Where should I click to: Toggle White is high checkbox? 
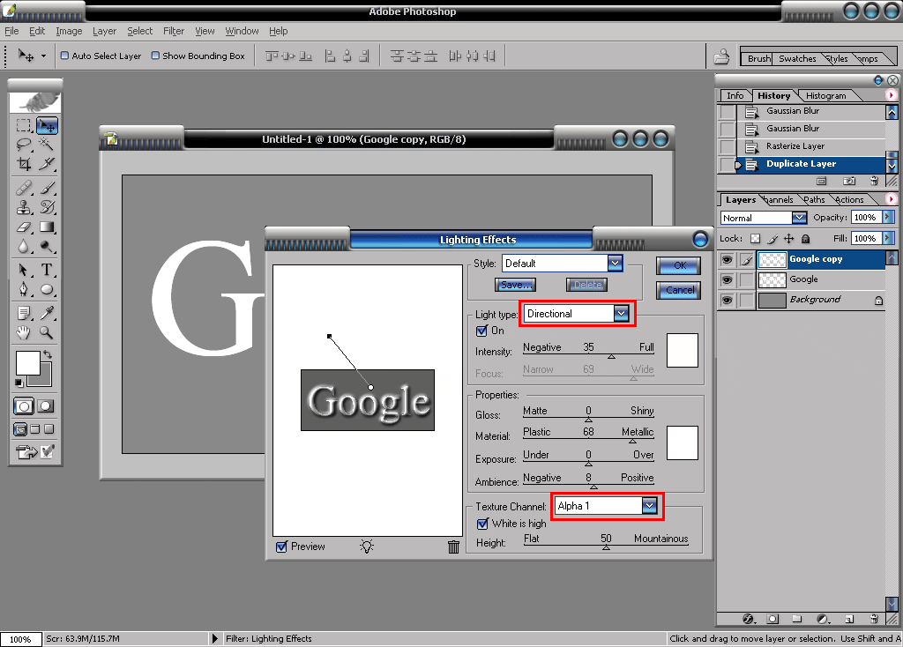(482, 524)
